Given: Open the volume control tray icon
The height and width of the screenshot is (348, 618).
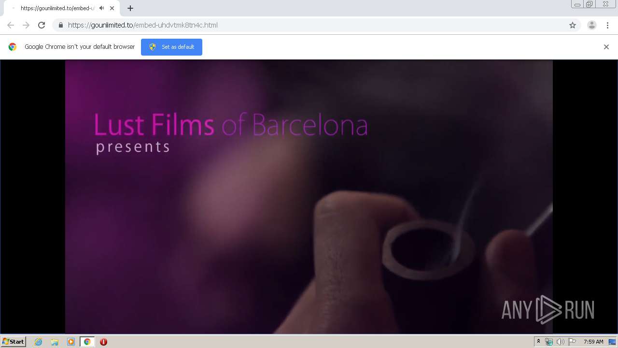Looking at the screenshot, I should coord(561,342).
